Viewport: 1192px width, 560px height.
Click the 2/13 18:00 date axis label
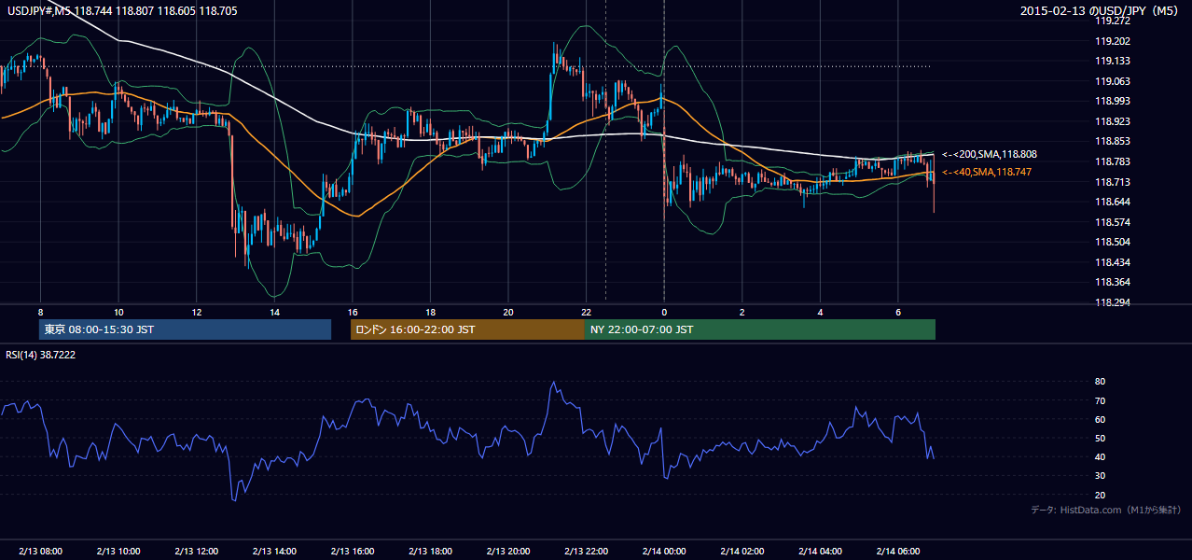click(430, 551)
